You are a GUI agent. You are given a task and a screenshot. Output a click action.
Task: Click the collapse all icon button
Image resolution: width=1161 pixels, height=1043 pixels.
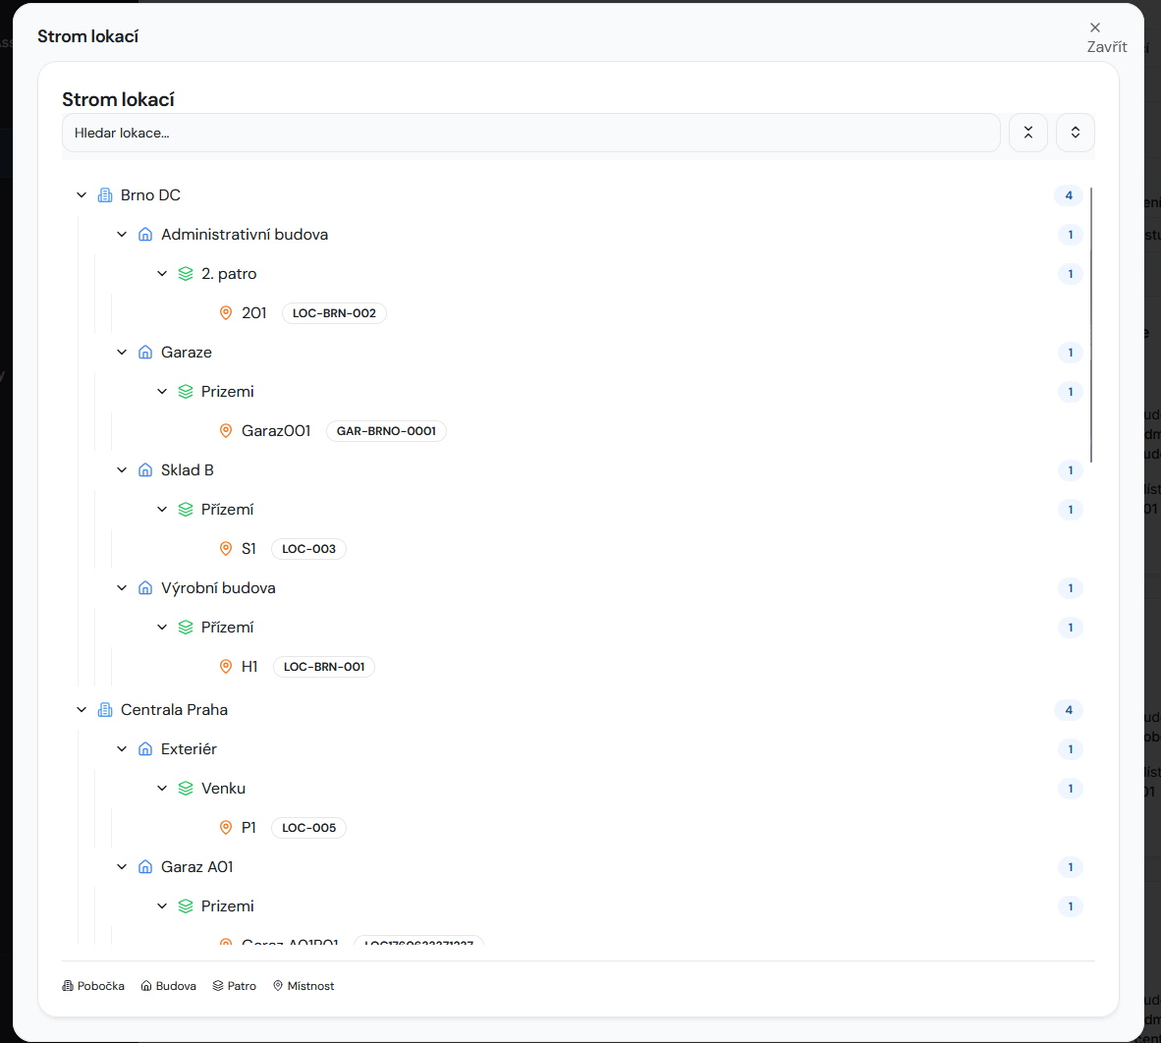1027,133
